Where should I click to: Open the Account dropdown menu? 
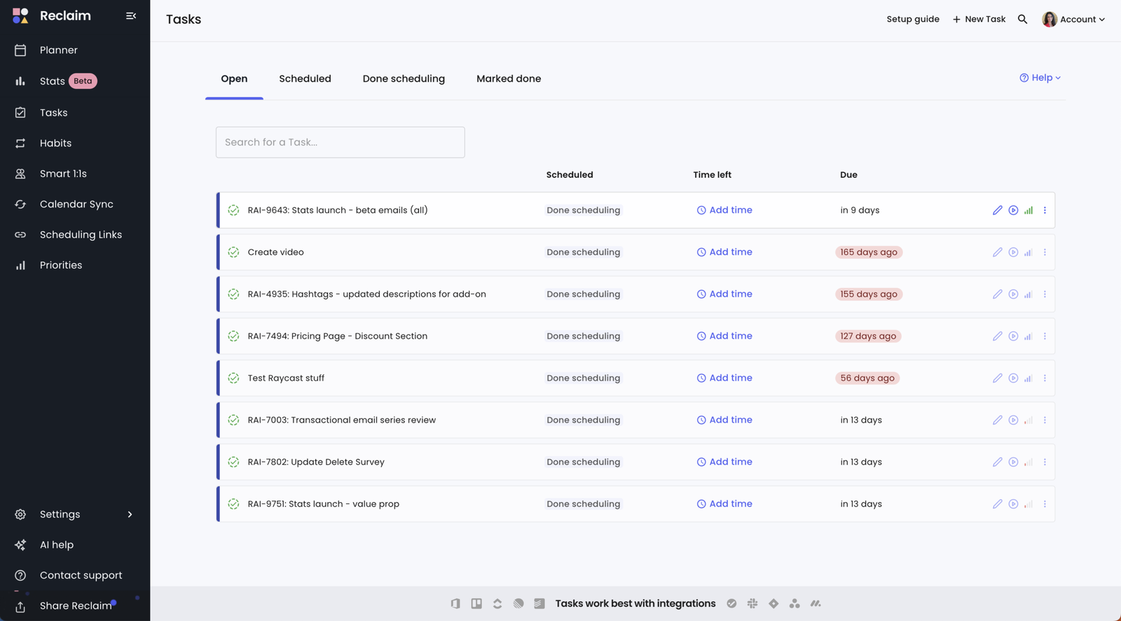1073,20
